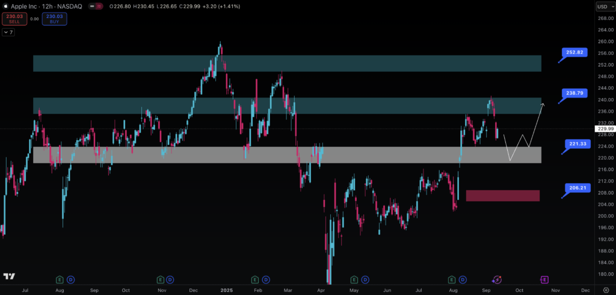This screenshot has width=616, height=295.
Task: Click the 260.00 price axis label
Action: [605, 42]
